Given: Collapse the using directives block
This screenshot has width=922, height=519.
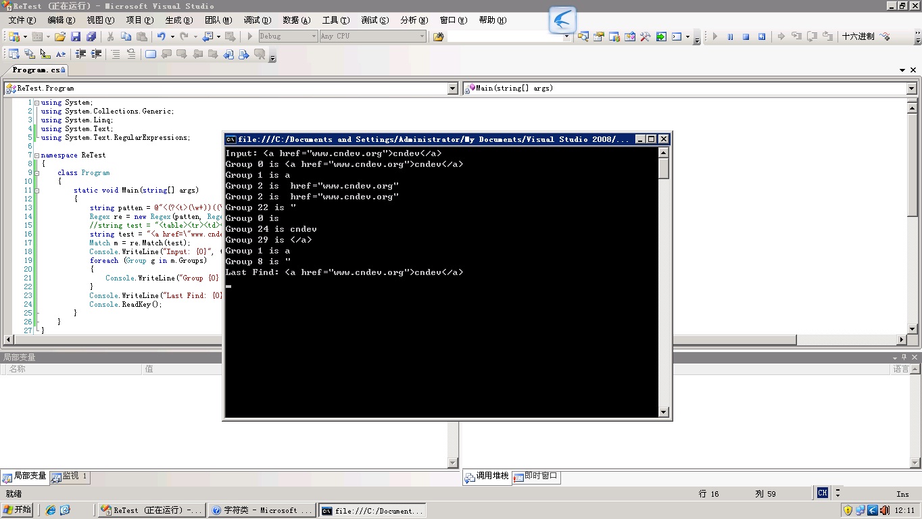Looking at the screenshot, I should [x=37, y=103].
